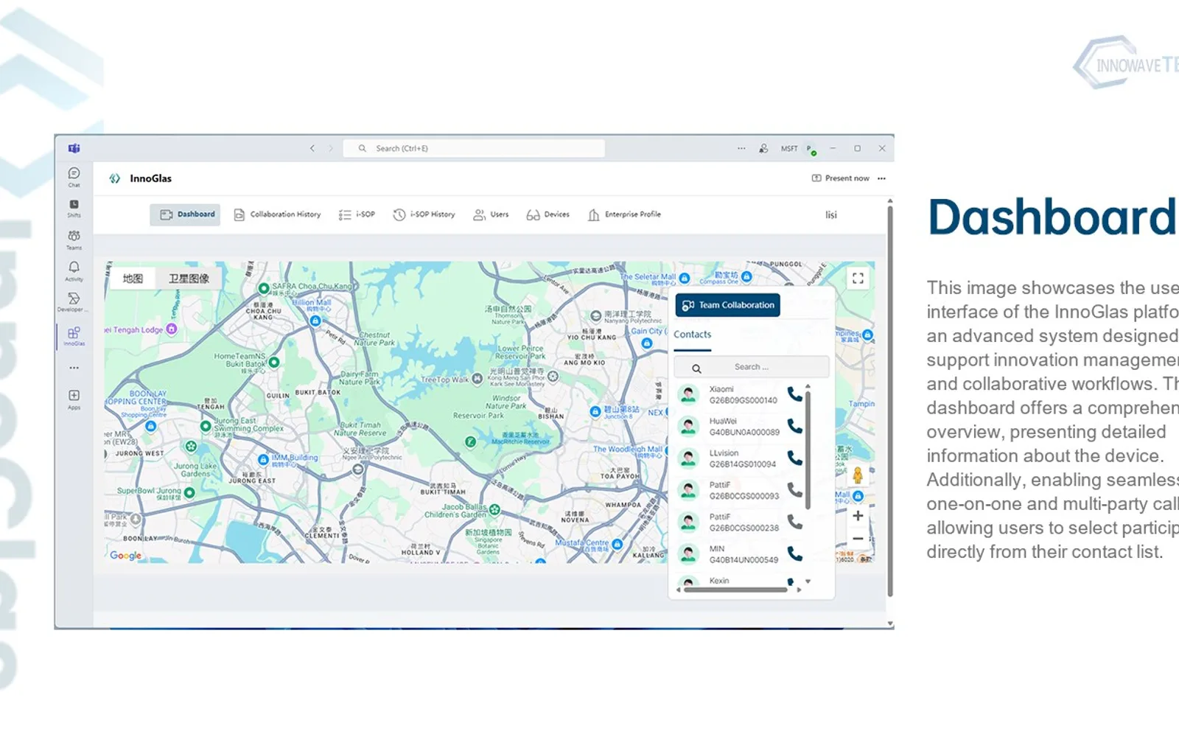Open the Enterprise Profile tab
Screen dimensions: 1179x737
(x=624, y=214)
